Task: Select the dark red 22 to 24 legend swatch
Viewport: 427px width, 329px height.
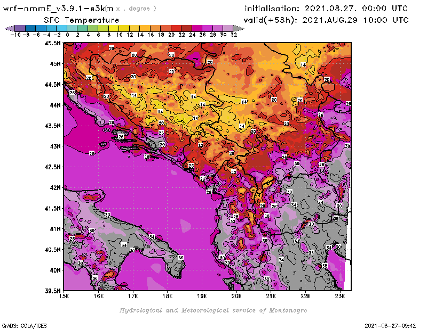Action: (186, 28)
